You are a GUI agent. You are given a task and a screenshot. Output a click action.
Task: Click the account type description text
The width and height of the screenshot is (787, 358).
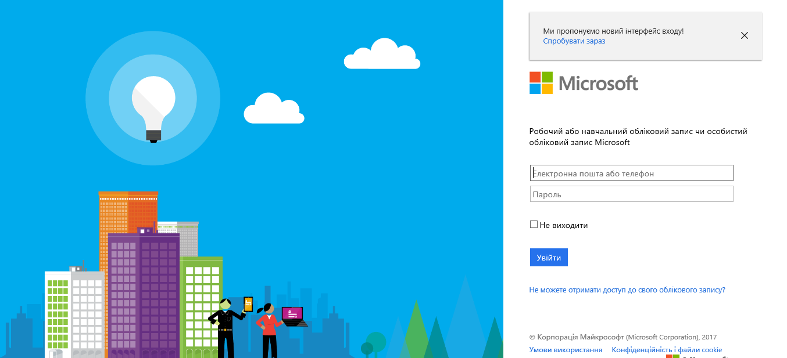pyautogui.click(x=638, y=137)
